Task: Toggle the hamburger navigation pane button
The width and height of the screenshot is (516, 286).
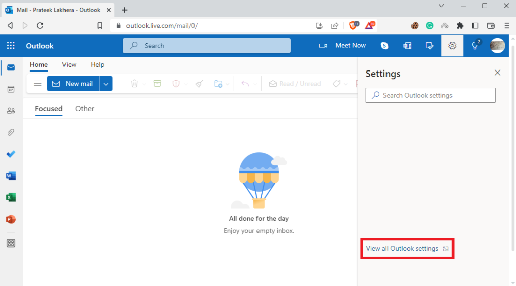Action: point(37,84)
